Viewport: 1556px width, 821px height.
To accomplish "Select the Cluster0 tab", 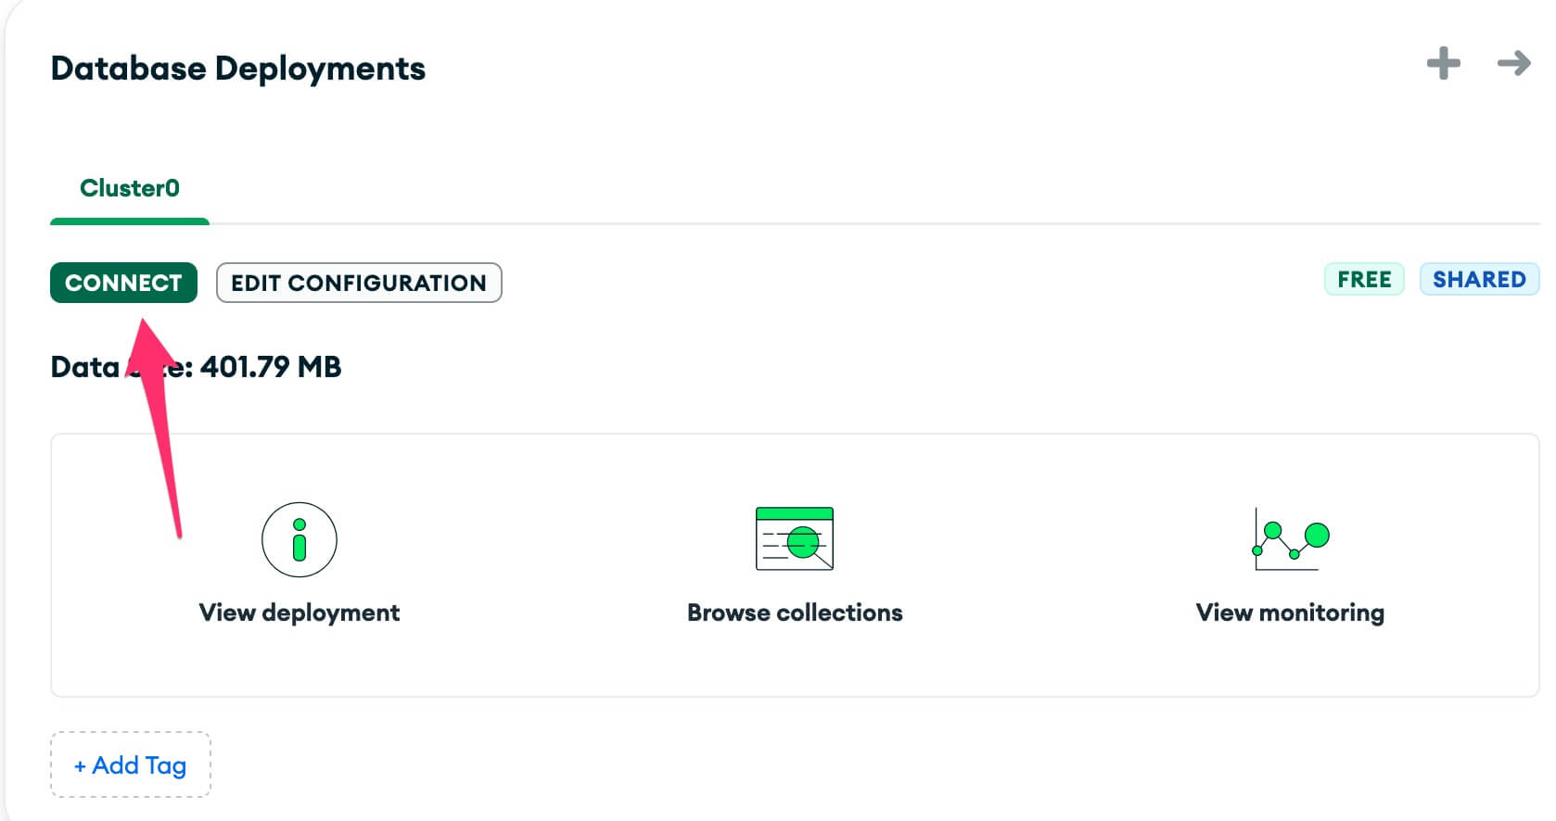I will (130, 188).
